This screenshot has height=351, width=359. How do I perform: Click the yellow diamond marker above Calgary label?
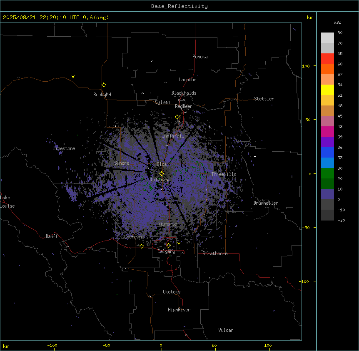click(169, 246)
